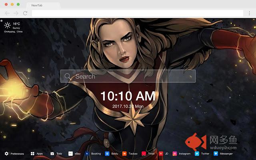The image size is (256, 160).
Task: Click the green maximize window button
Action: 18,4
